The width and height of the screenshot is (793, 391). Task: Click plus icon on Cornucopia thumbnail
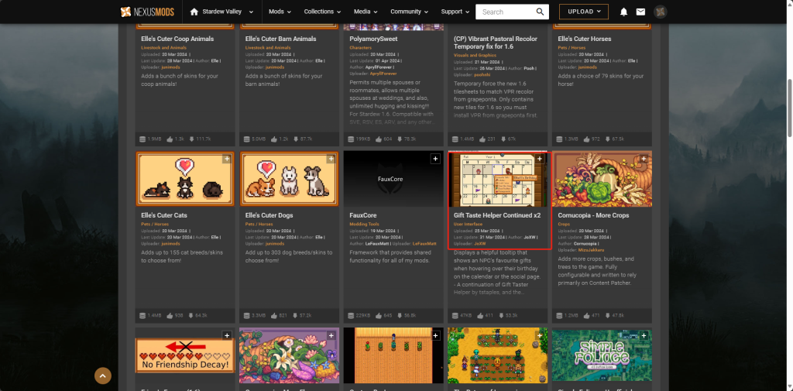click(x=644, y=159)
